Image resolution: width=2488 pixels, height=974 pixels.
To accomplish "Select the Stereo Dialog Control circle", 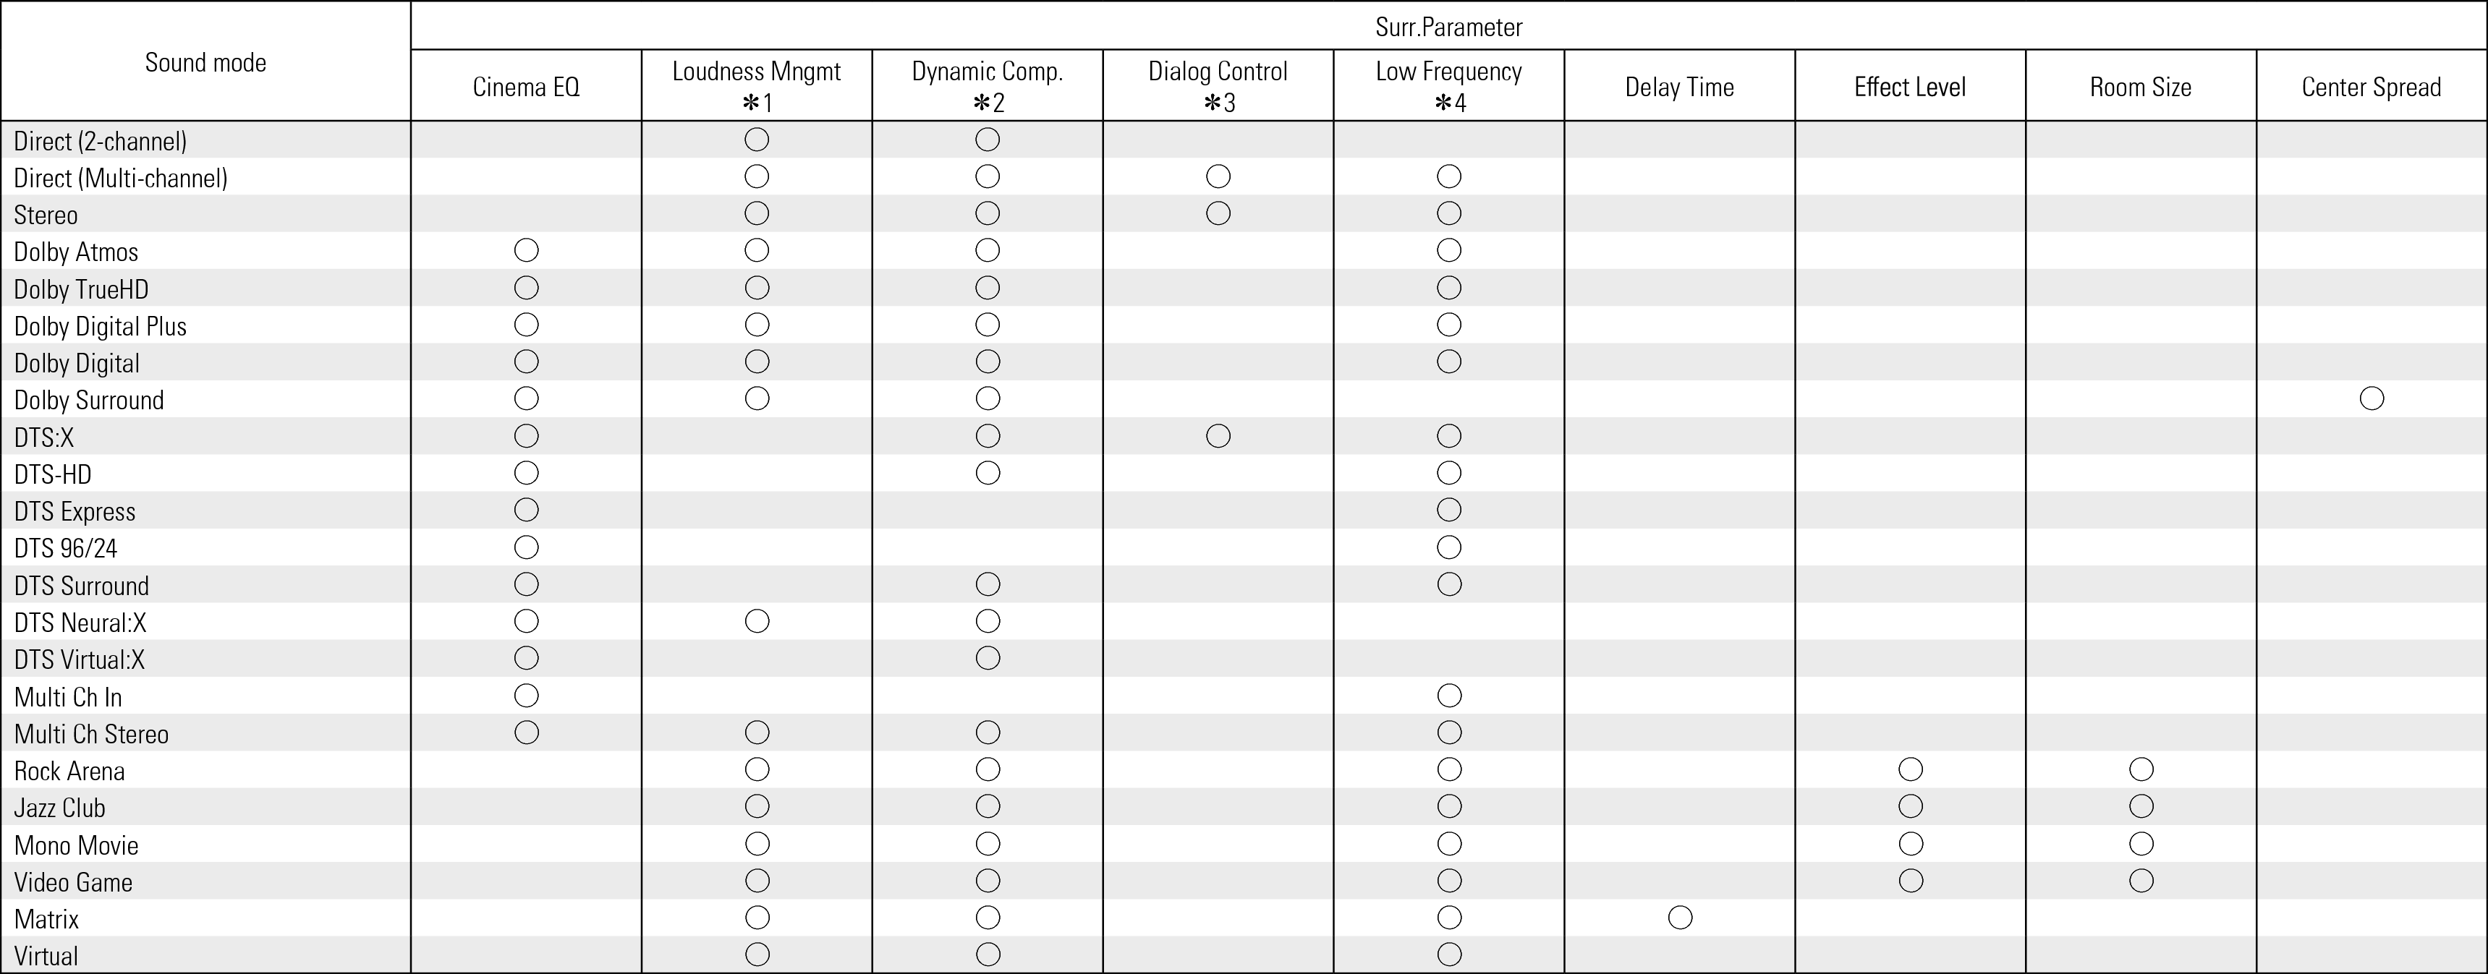I will (1218, 213).
